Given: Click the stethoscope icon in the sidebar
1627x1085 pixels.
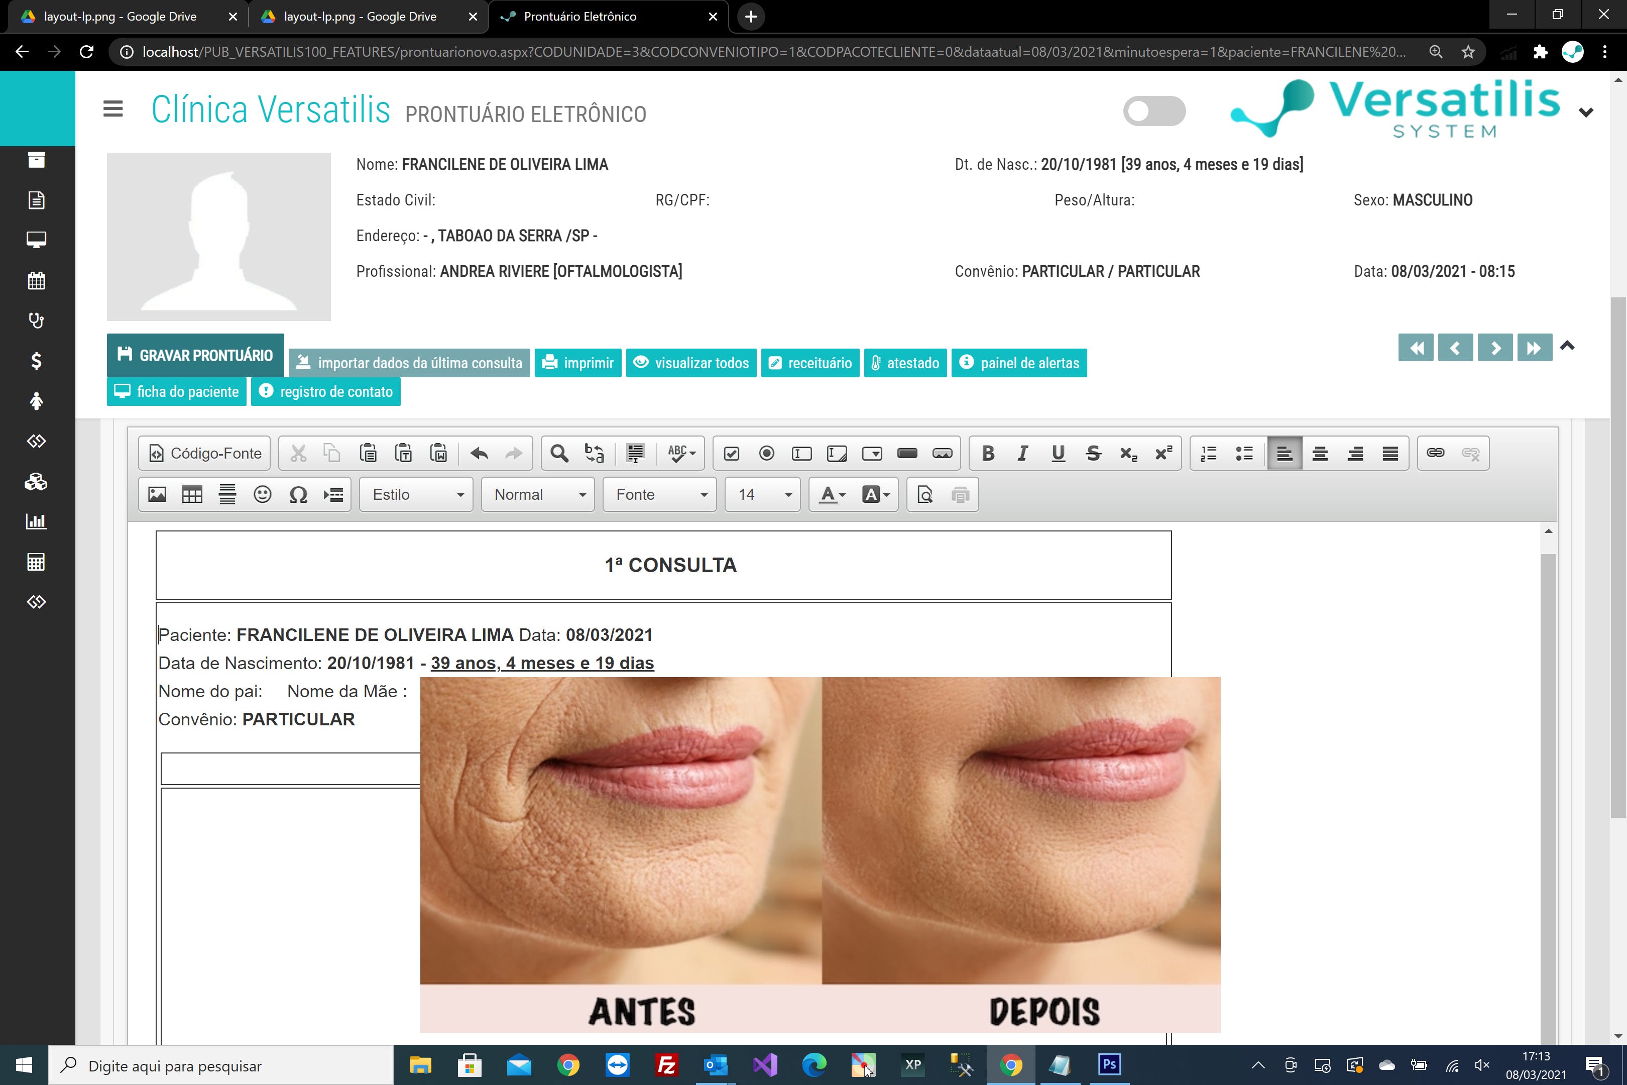Looking at the screenshot, I should point(36,320).
